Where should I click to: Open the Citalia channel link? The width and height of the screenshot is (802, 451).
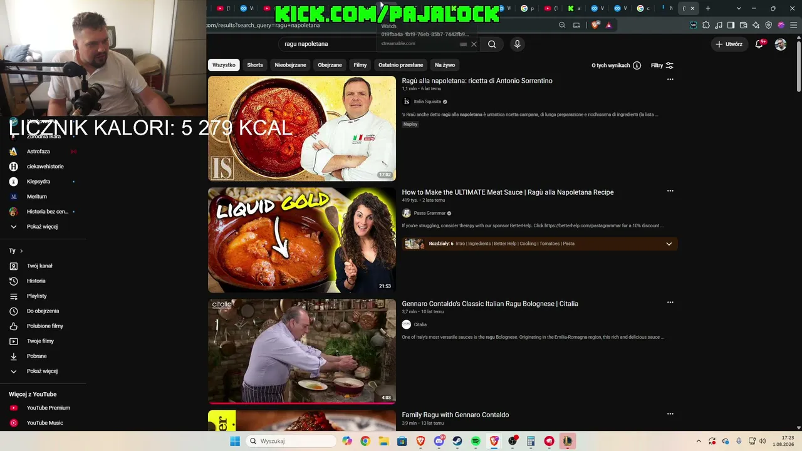pyautogui.click(x=420, y=324)
